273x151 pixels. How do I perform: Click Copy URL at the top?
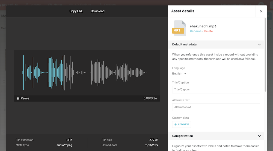76,11
